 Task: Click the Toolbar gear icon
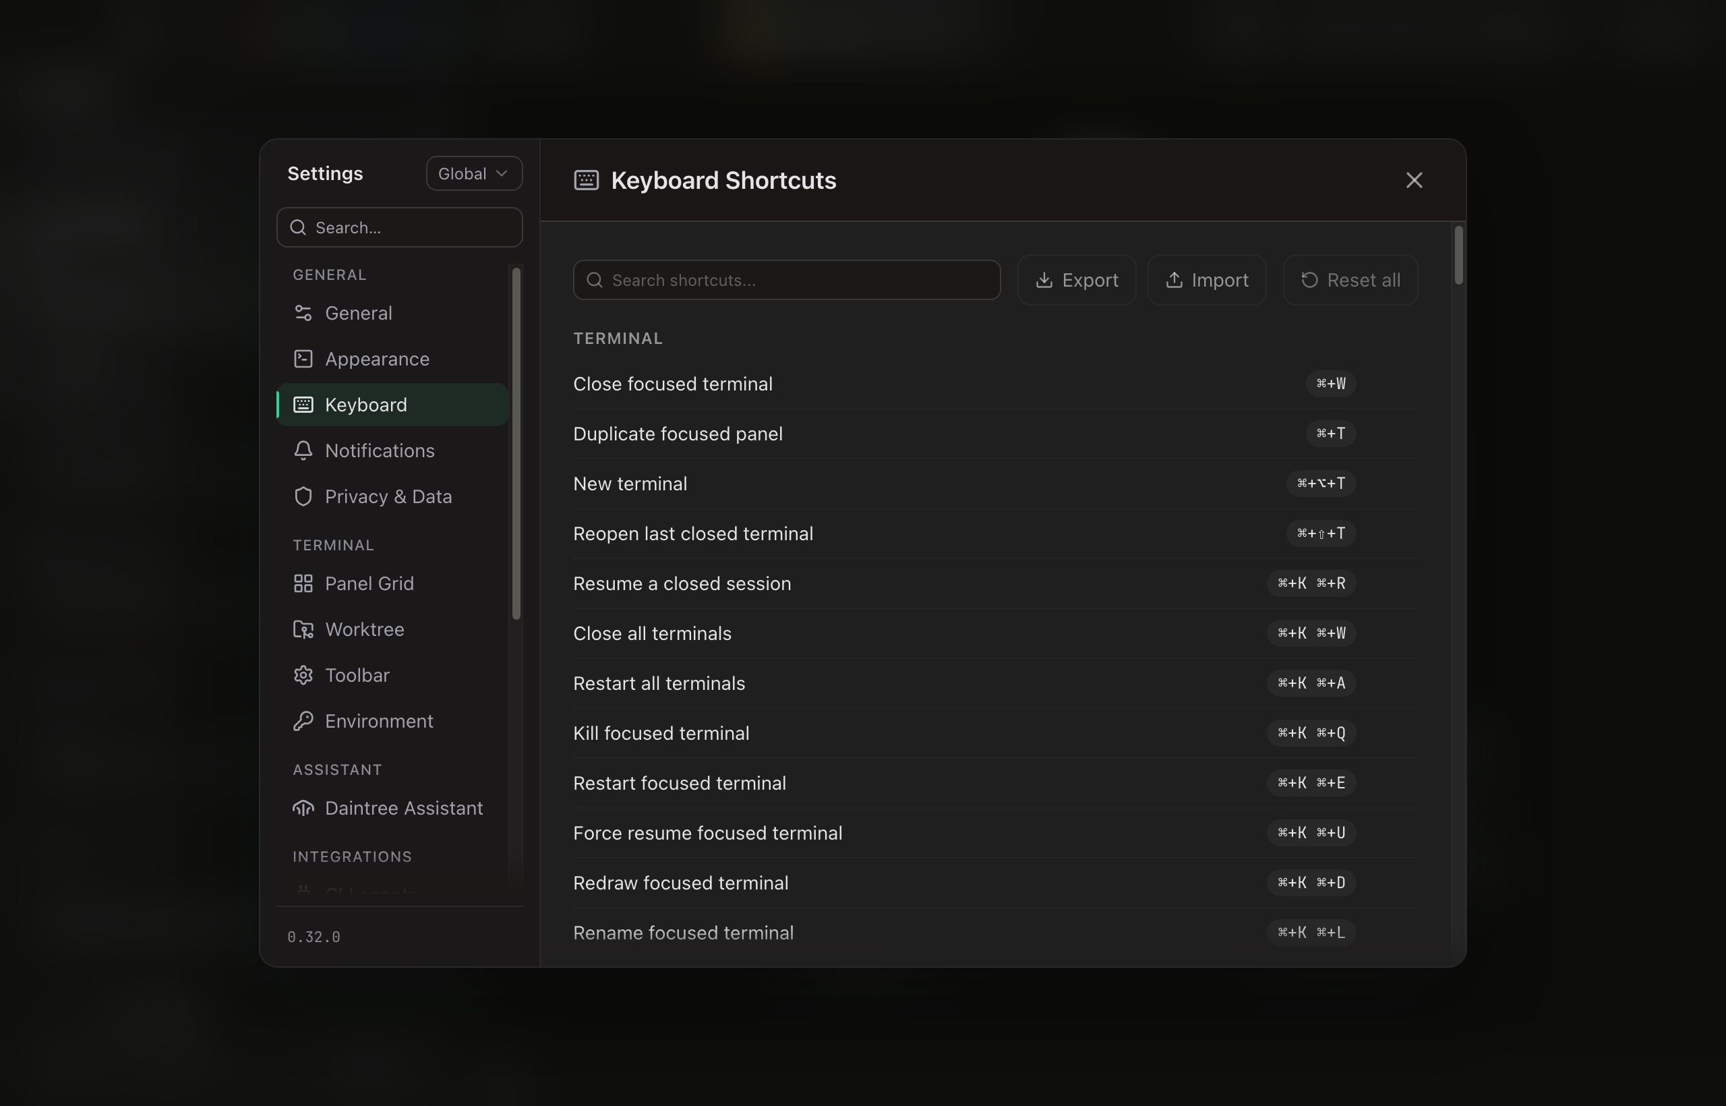(x=303, y=676)
